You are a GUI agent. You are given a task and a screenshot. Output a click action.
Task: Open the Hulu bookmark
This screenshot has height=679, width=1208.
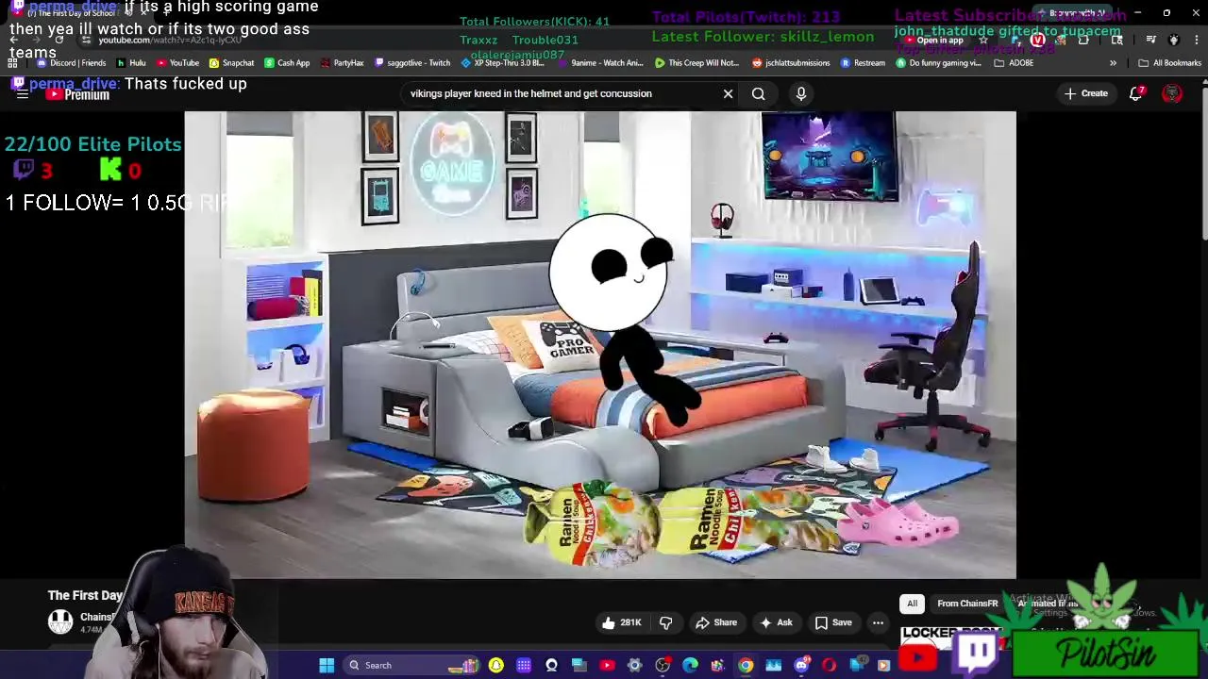tap(131, 63)
